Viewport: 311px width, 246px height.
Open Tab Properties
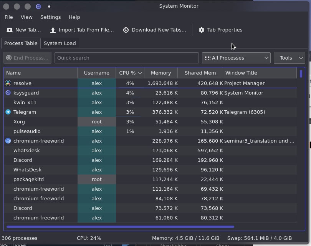coord(220,30)
